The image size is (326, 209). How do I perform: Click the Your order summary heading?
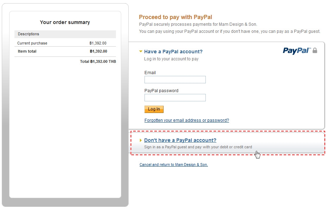click(x=65, y=22)
